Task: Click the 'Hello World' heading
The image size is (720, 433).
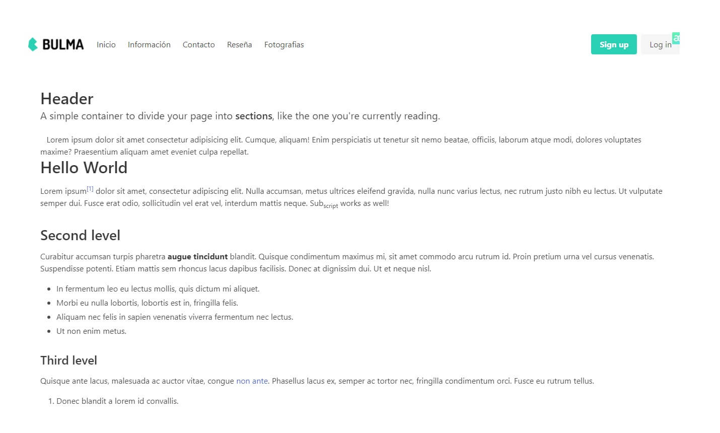Action: click(84, 168)
